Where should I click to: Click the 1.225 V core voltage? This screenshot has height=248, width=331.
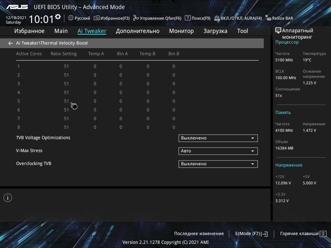click(309, 83)
